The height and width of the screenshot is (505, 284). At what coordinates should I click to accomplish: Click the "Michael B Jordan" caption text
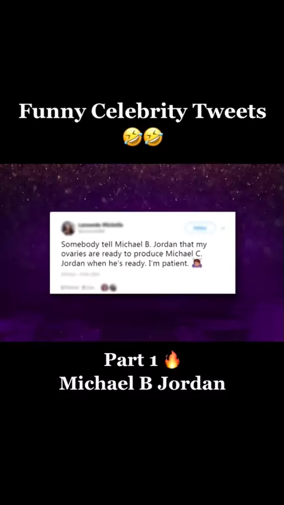coord(142,383)
